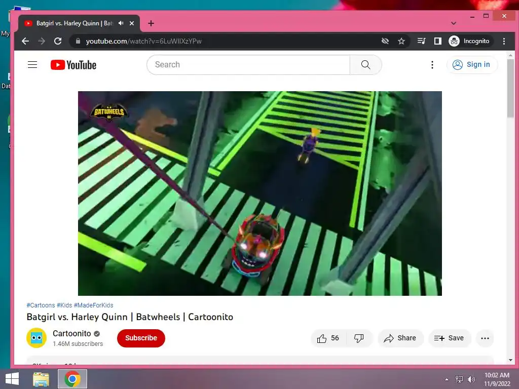This screenshot has width=519, height=389.
Task: Close the Batgirl vs. Harley Quinn tab
Action: coord(132,23)
